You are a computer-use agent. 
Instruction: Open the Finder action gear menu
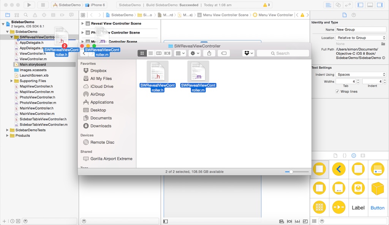[x=194, y=53]
